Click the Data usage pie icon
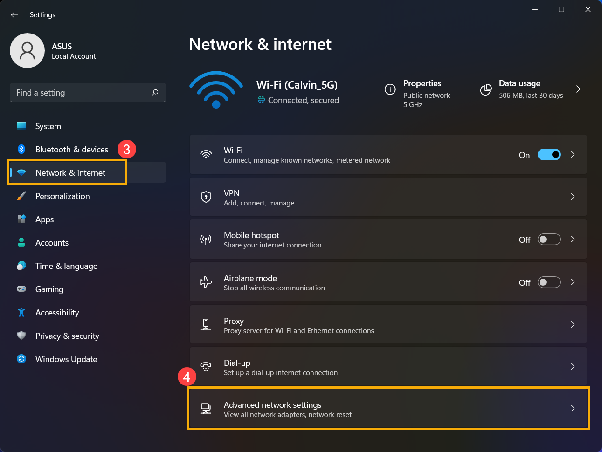This screenshot has height=452, width=602. (486, 89)
